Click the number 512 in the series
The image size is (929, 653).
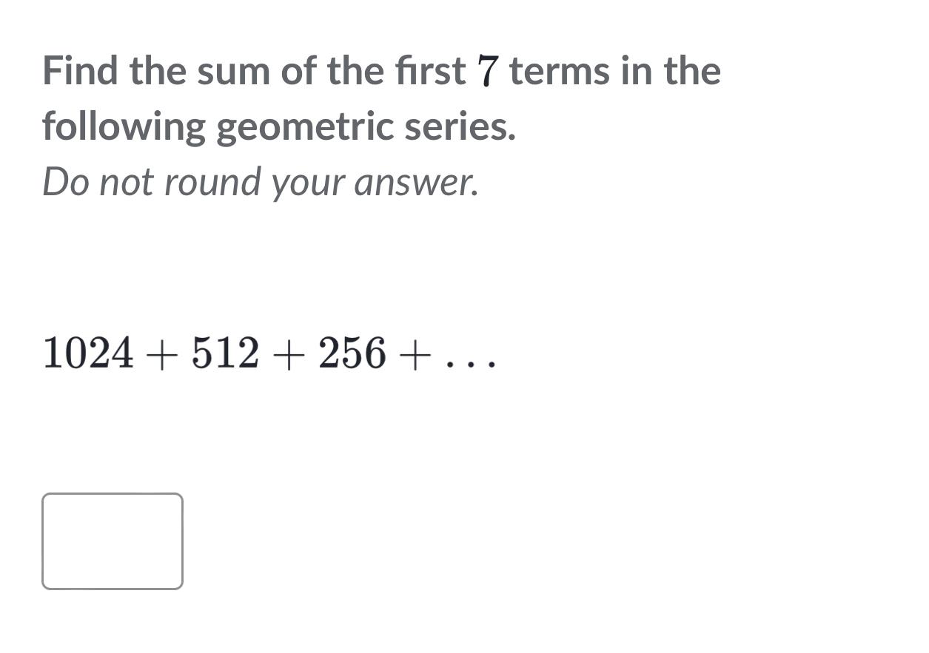[x=224, y=355]
